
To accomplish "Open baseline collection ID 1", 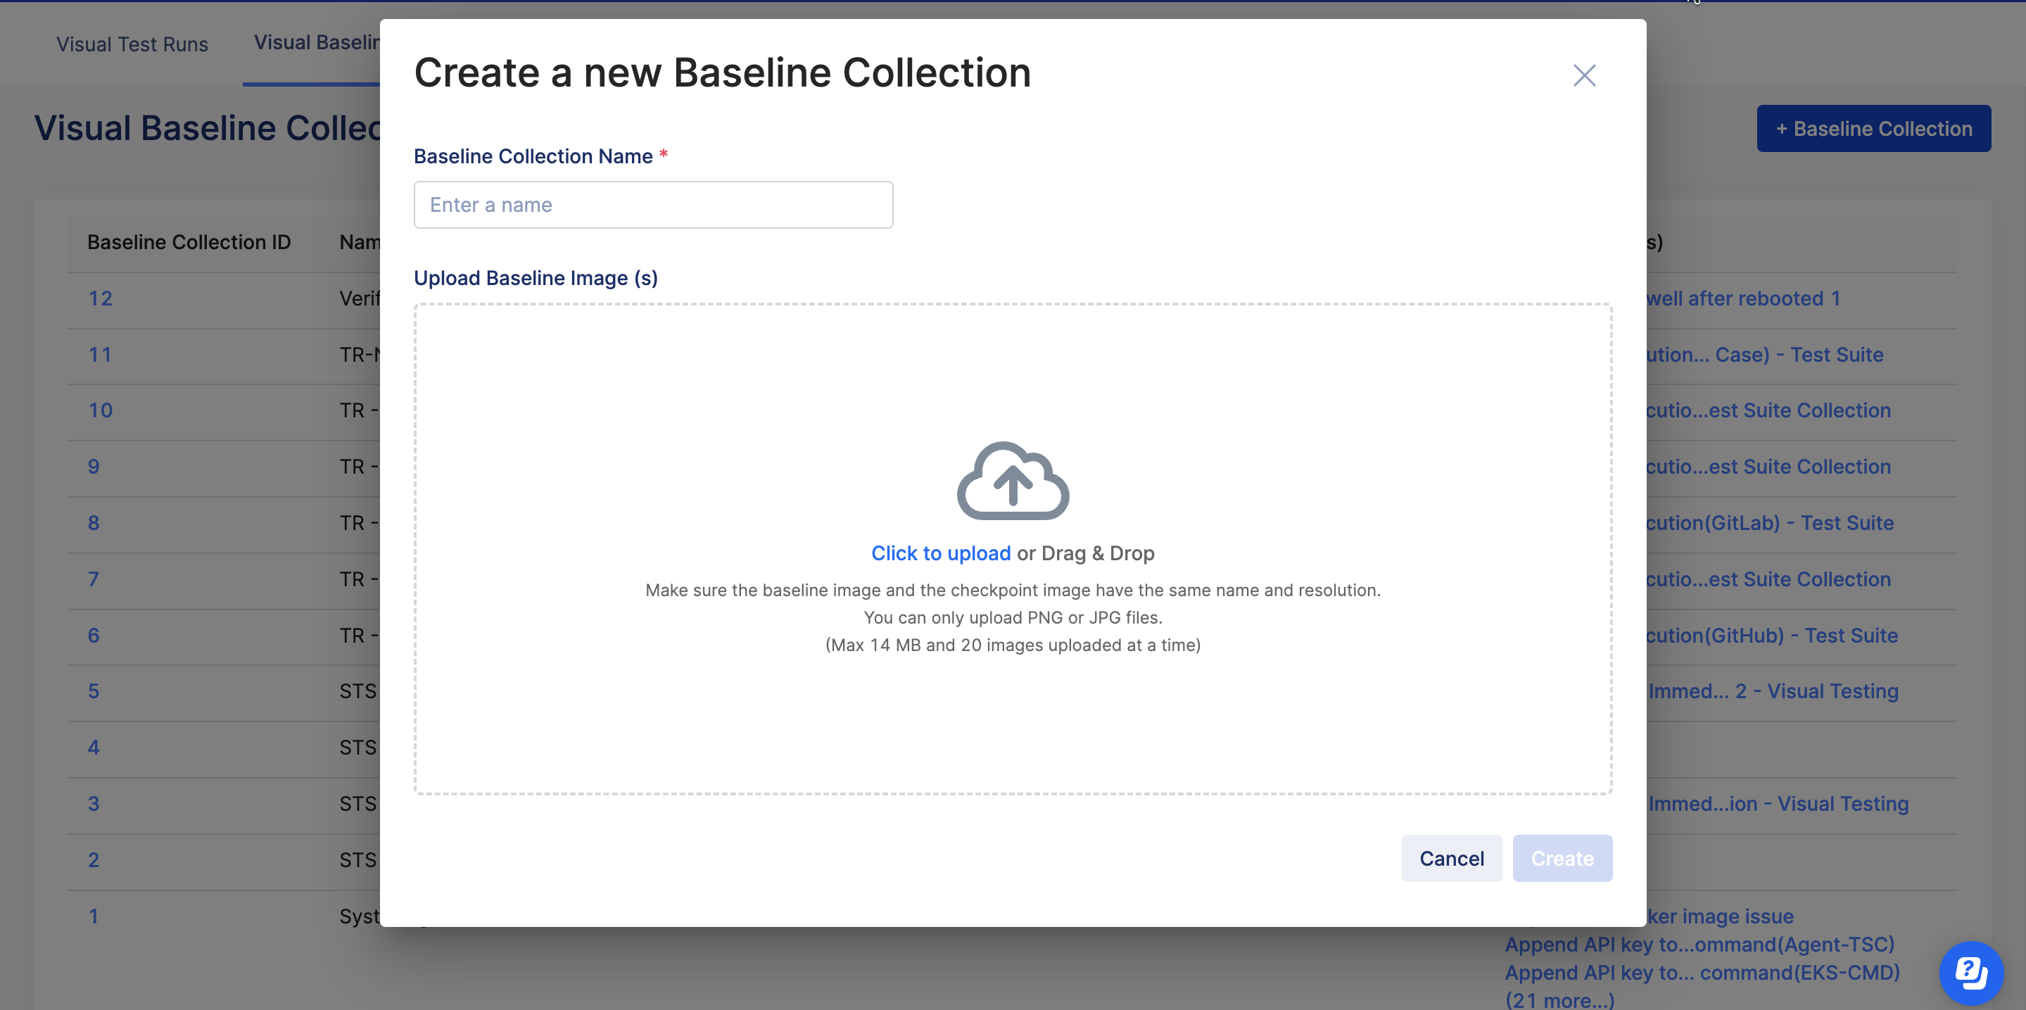I will click(94, 916).
